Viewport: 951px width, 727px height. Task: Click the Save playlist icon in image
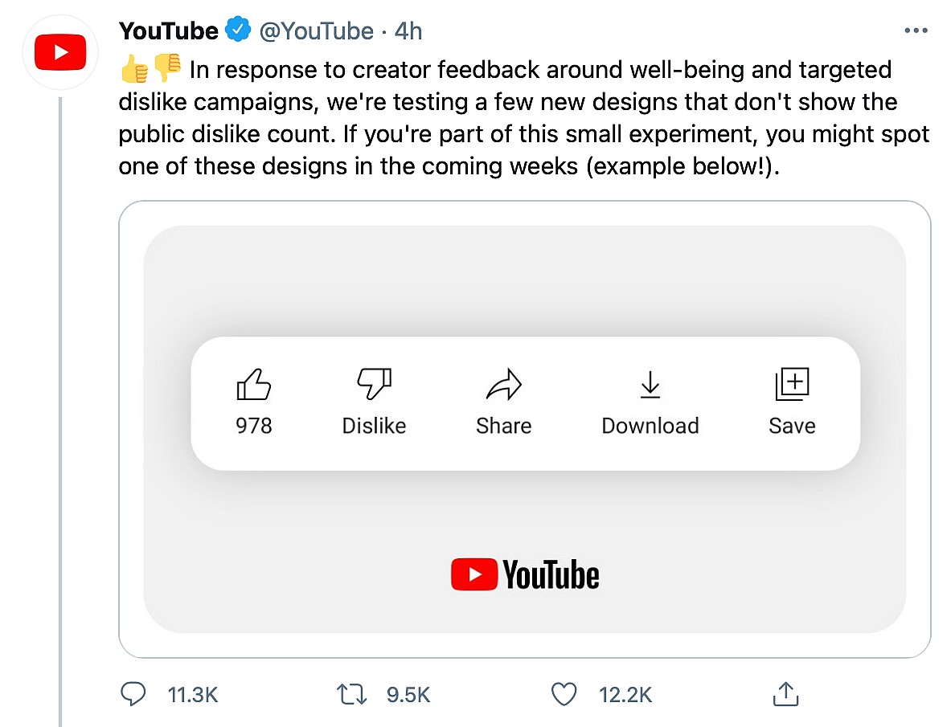click(792, 385)
